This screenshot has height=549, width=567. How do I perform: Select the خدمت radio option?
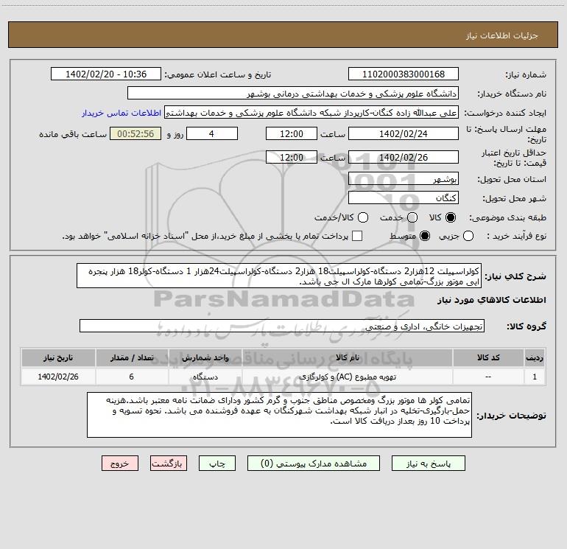coord(412,218)
